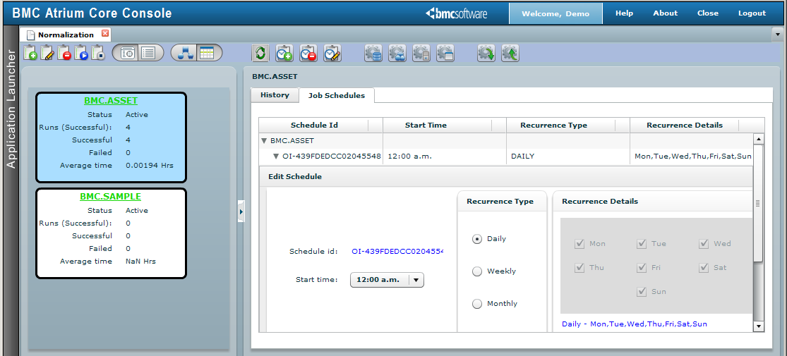787x356 pixels.
Task: Click the add schedule clock icon
Action: (x=284, y=53)
